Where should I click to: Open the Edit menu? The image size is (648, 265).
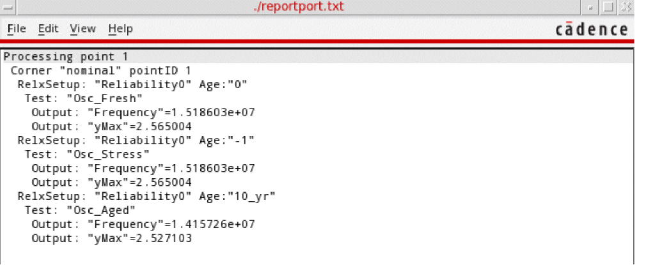tap(48, 29)
